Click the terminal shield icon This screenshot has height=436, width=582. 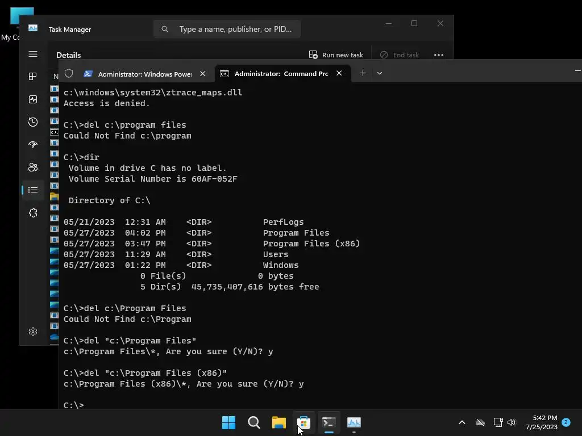click(x=69, y=73)
